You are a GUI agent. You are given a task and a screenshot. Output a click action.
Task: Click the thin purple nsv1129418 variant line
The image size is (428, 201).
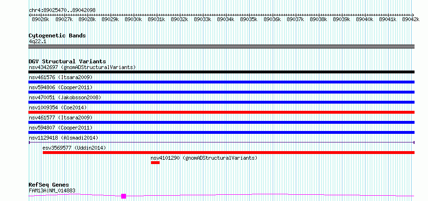(x=221, y=142)
